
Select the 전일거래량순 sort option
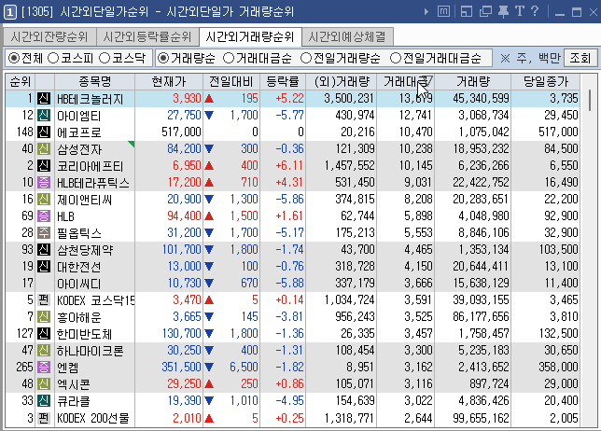point(306,58)
